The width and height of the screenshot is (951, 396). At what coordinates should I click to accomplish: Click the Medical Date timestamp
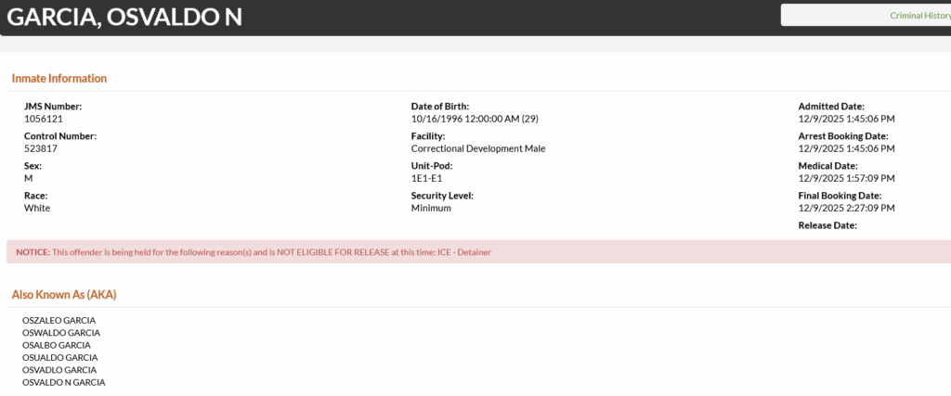pos(846,178)
